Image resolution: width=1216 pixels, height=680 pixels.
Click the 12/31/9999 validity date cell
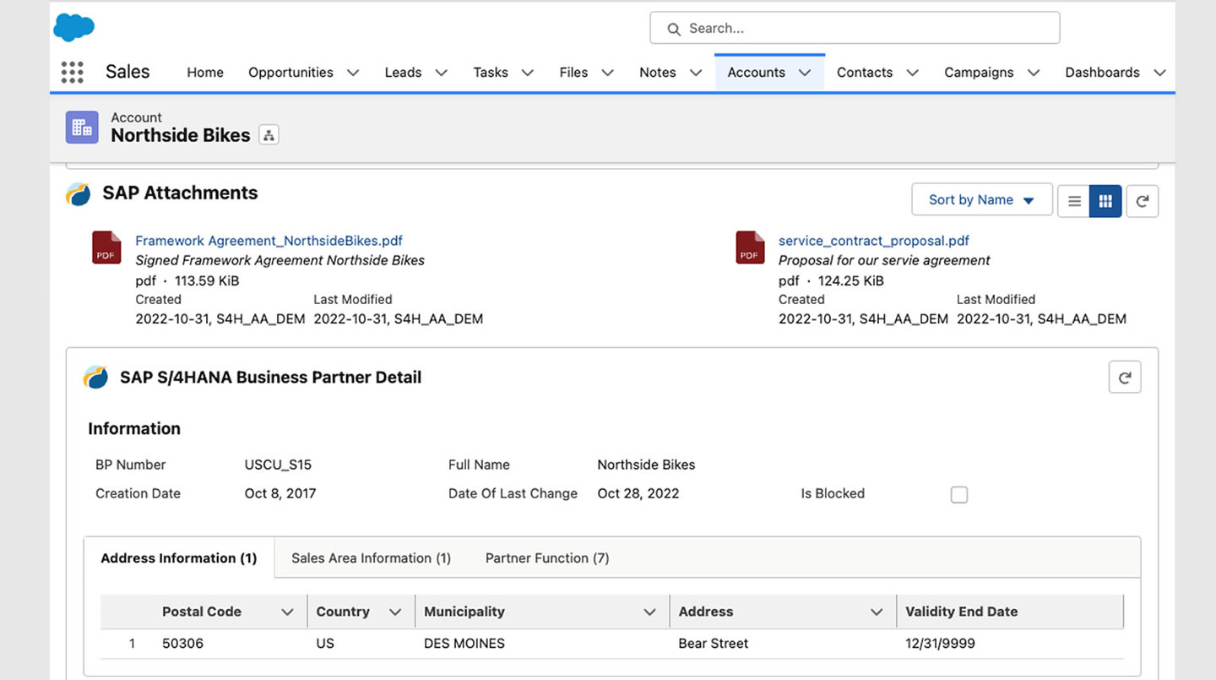pyautogui.click(x=941, y=644)
